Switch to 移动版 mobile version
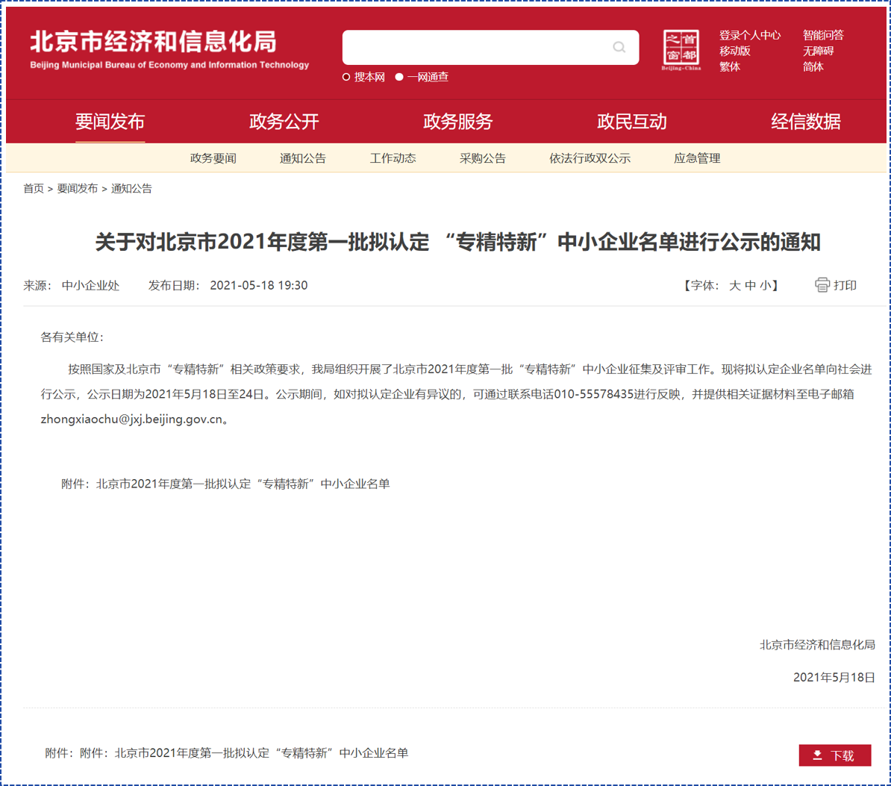The image size is (891, 786). (735, 52)
